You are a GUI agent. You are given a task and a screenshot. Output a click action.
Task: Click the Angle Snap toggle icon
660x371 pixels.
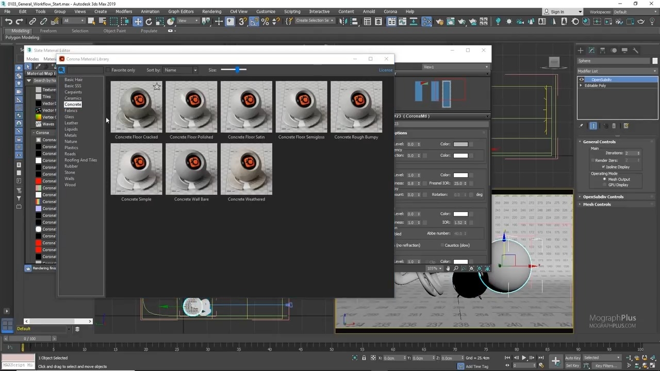[254, 22]
